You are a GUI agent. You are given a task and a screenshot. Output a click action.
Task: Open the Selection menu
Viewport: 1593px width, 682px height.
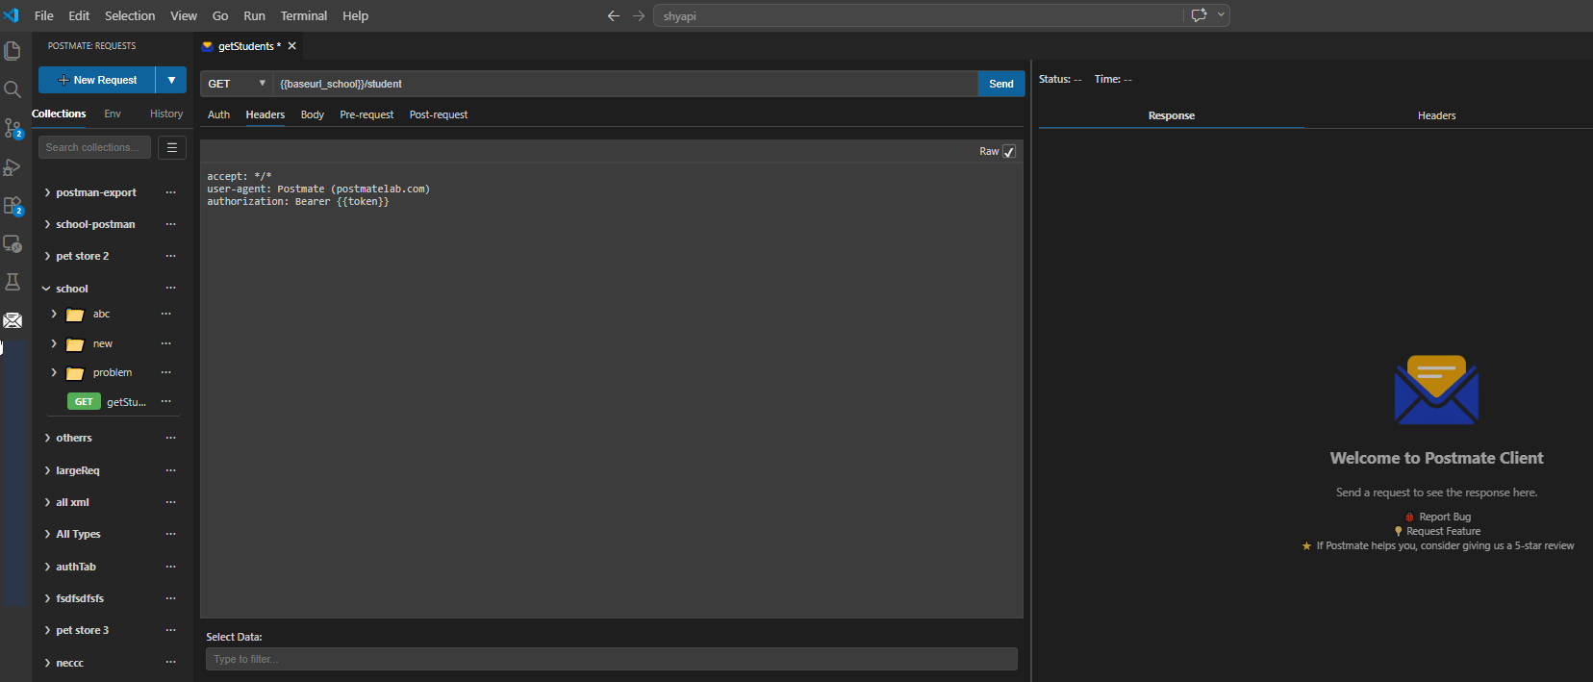tap(130, 15)
